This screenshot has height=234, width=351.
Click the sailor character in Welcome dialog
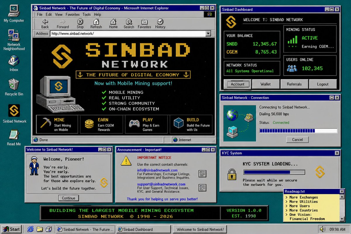tap(34, 166)
